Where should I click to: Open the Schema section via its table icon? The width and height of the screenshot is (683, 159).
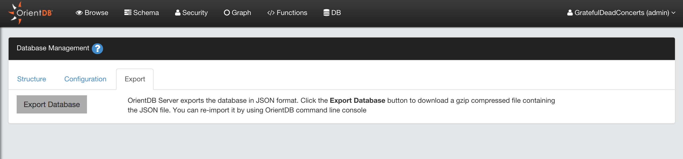(128, 12)
